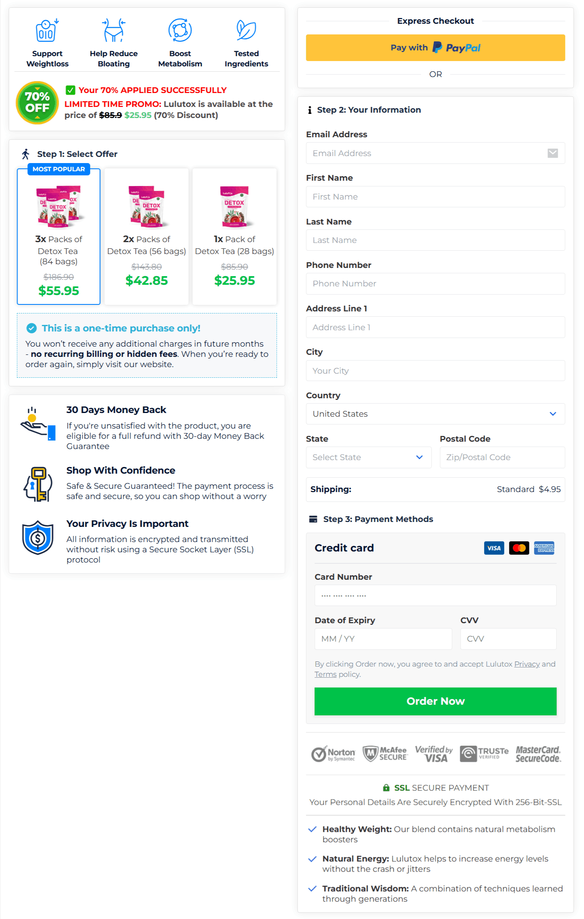Screen dimensions: 584x919
Task: Select the 2x Packs Detox Tea offer
Action: pos(146,237)
